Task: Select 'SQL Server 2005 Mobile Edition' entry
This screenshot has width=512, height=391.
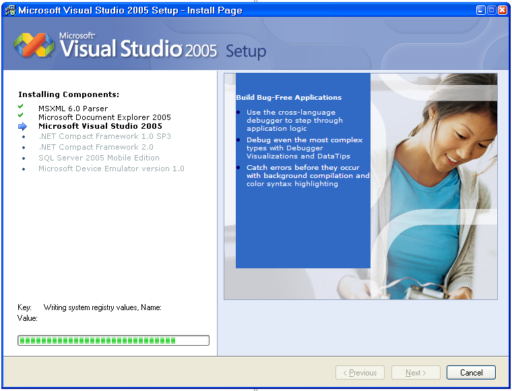Action: [99, 158]
